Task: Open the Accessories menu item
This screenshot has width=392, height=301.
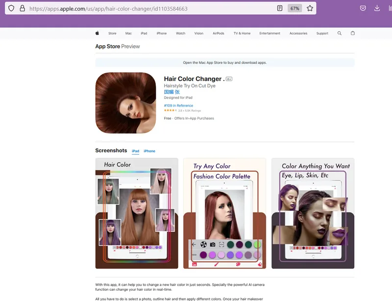Action: 298,33
